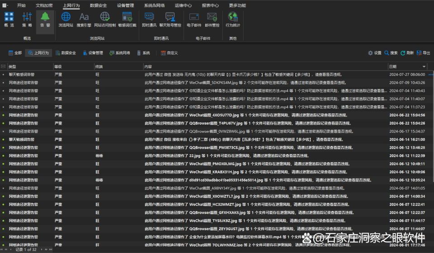Go to the previous record in pager

tap(11, 249)
